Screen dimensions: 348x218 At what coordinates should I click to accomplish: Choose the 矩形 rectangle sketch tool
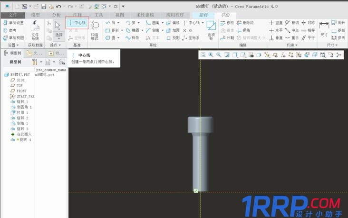coord(114,30)
